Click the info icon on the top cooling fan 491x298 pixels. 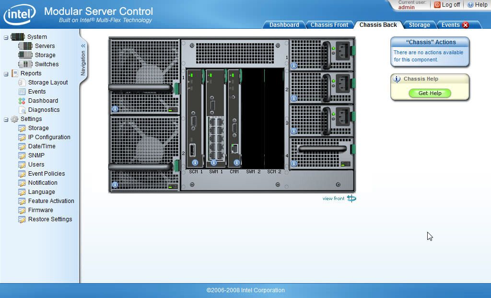[115, 108]
